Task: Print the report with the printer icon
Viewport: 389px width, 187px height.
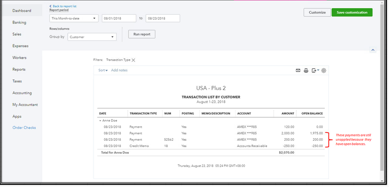Action: point(306,71)
